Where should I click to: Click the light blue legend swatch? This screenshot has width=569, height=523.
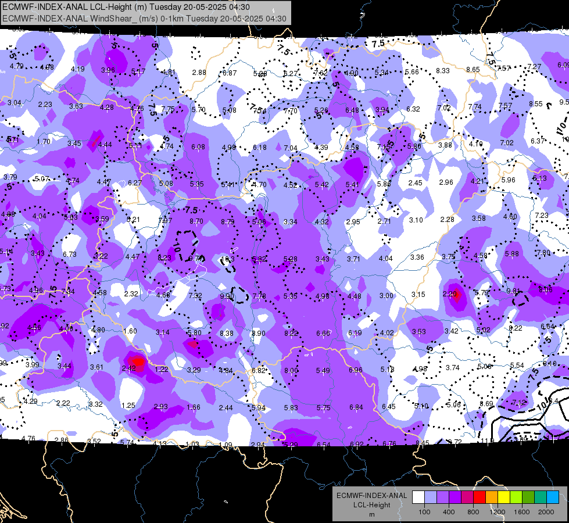431,497
